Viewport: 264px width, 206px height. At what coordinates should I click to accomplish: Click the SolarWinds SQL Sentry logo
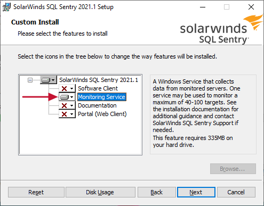tap(221, 29)
